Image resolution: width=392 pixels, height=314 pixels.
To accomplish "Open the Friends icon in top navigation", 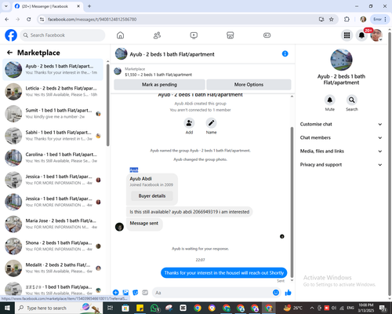I will (x=157, y=35).
